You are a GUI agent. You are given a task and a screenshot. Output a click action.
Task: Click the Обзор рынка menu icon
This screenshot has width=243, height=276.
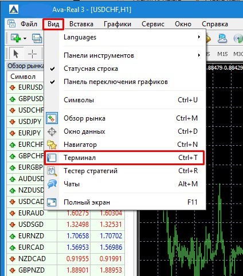(52, 118)
